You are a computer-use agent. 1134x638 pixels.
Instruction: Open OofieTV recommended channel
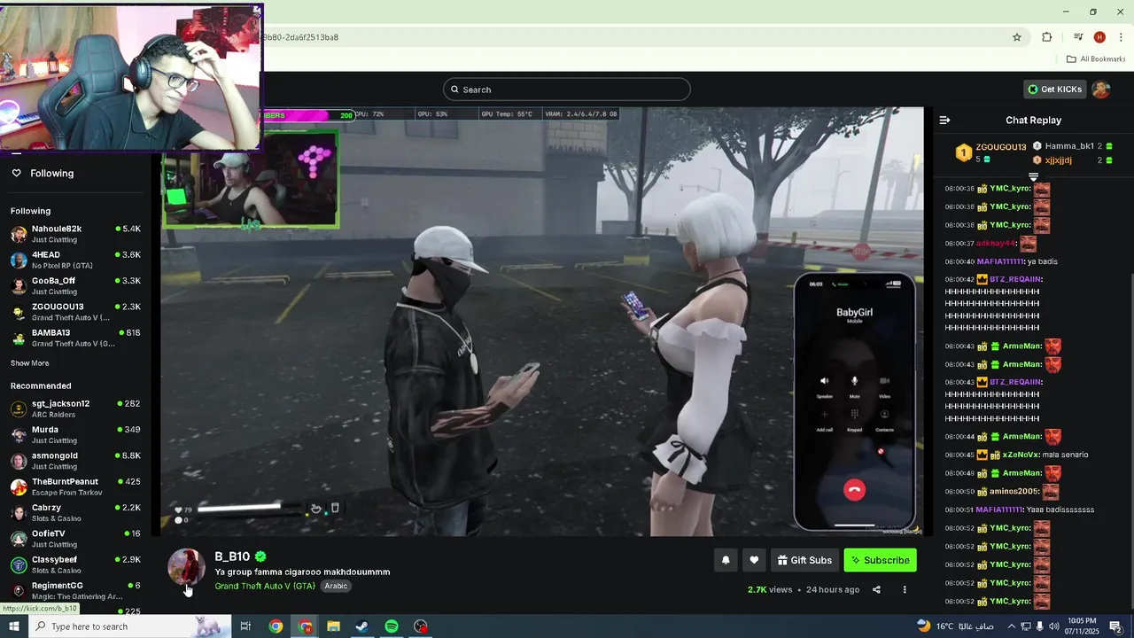(75, 538)
